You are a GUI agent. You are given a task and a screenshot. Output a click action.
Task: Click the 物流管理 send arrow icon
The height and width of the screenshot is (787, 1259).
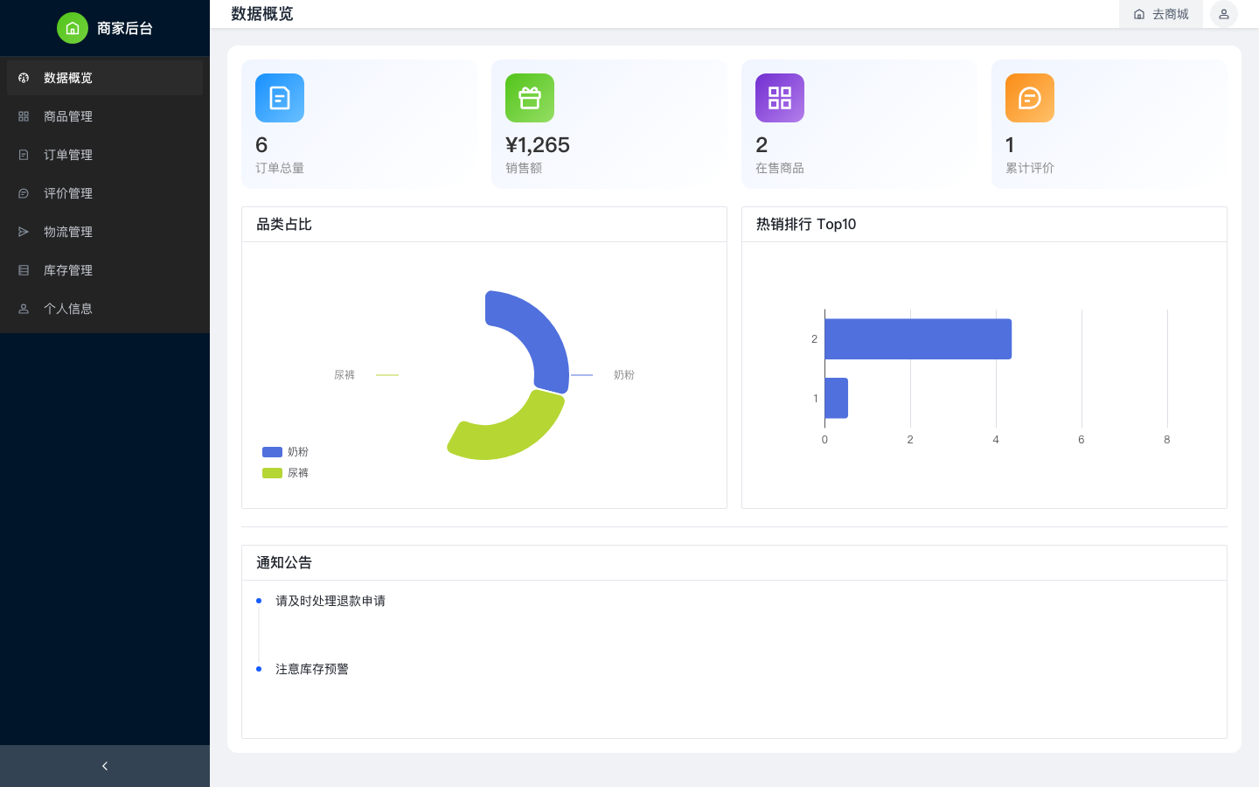coord(24,232)
